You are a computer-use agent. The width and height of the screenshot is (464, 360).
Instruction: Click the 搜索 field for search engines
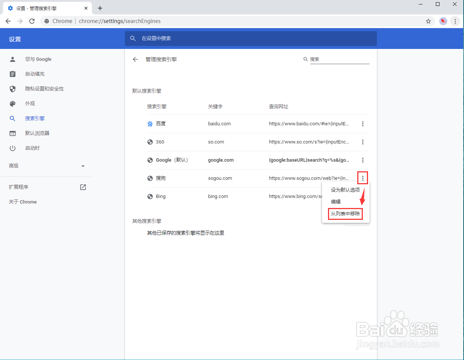(339, 59)
